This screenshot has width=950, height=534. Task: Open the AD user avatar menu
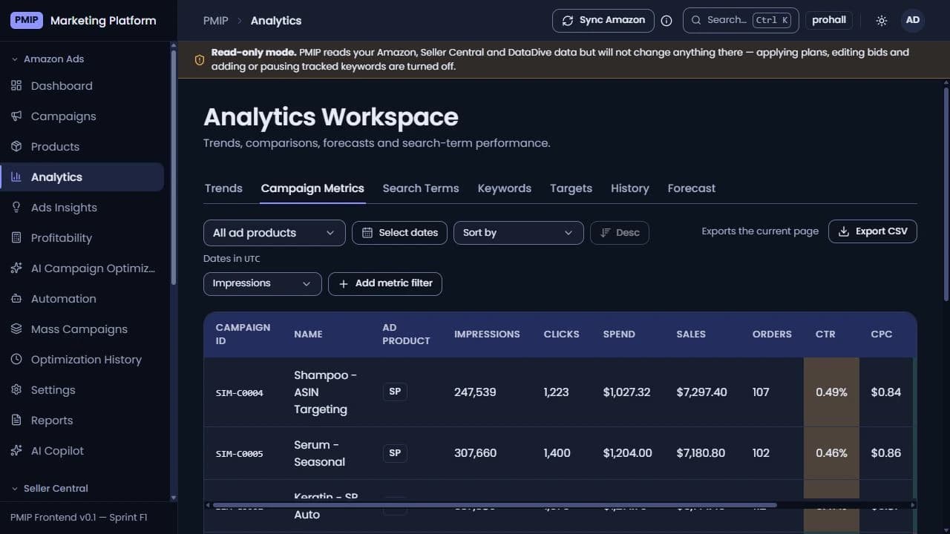point(913,20)
